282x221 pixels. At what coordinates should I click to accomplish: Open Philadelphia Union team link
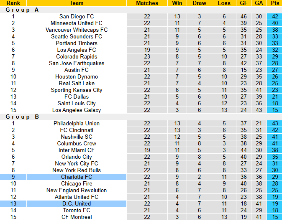coord(77,124)
